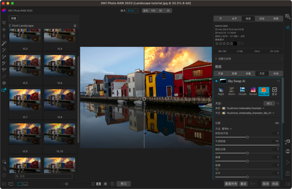Select the Text tool
The height and width of the screenshot is (189, 292).
4,36
